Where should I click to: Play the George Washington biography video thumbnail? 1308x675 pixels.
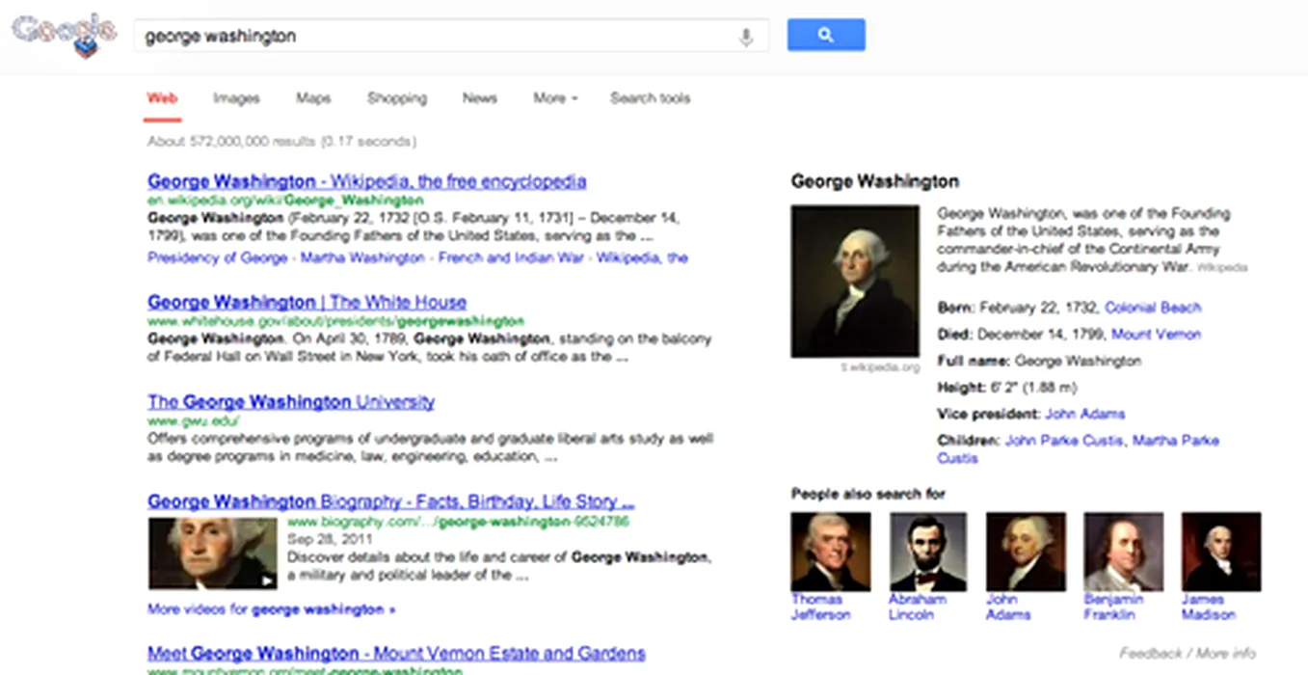tap(212, 553)
